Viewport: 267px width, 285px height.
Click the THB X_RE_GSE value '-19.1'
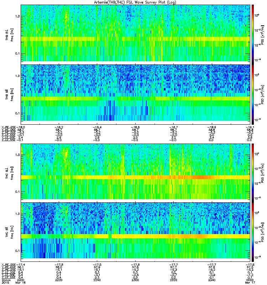point(250,127)
